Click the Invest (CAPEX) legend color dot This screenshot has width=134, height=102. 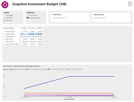pyautogui.click(x=27, y=69)
